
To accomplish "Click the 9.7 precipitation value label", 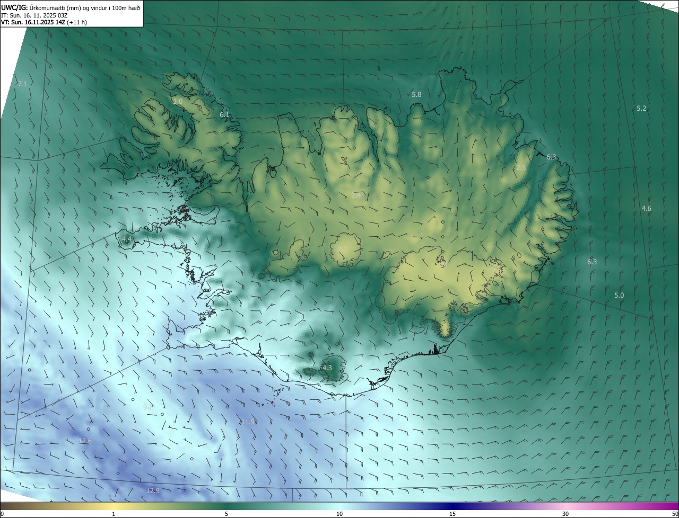I will coord(148,407).
